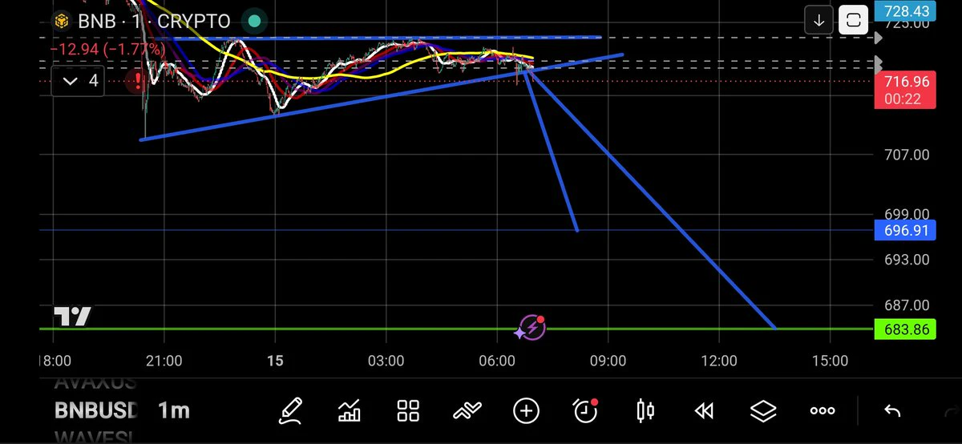The width and height of the screenshot is (962, 444).
Task: Tap the 06:00 time axis label
Action: click(497, 361)
